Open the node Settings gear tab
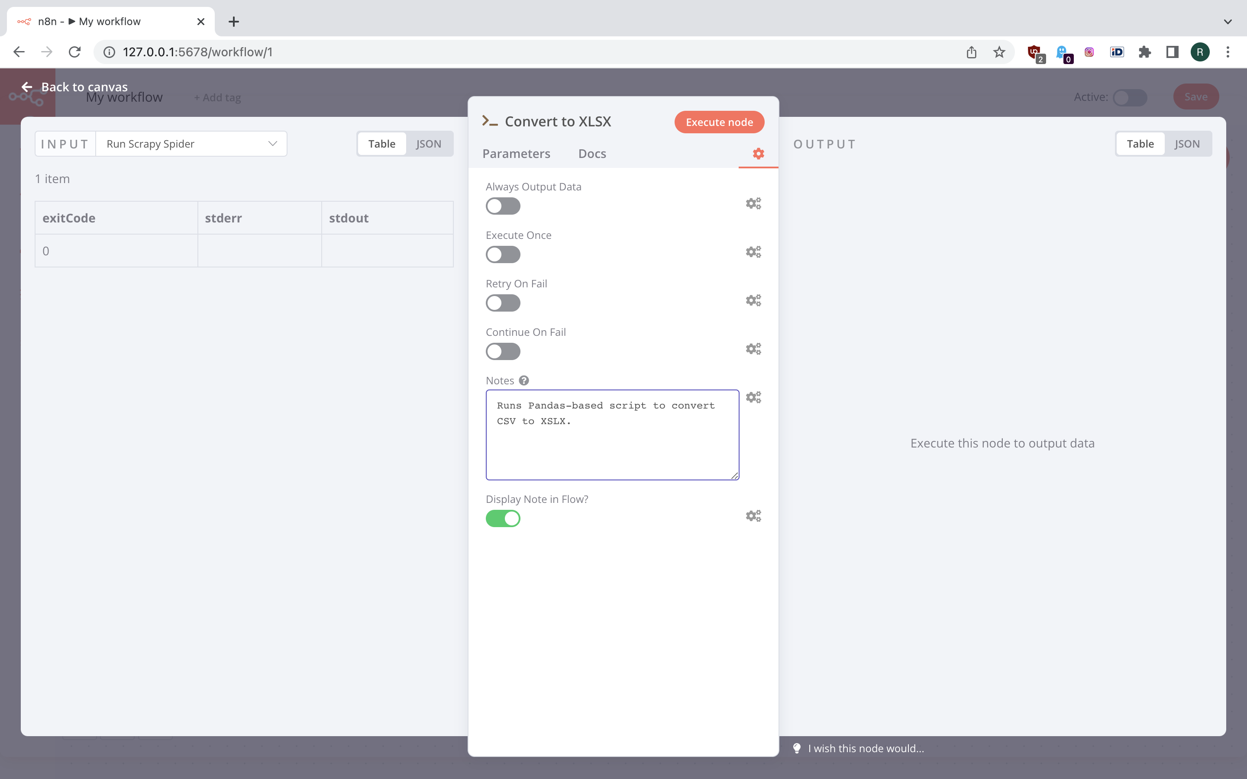This screenshot has height=779, width=1247. (x=758, y=154)
